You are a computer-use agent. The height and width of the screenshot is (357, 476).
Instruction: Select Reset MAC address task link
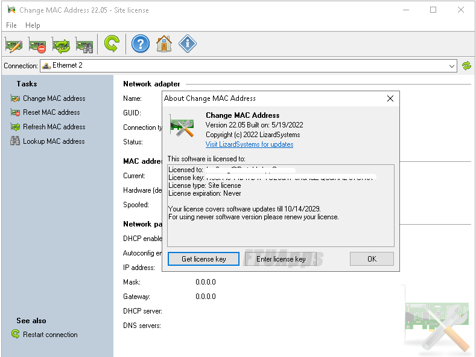51,112
